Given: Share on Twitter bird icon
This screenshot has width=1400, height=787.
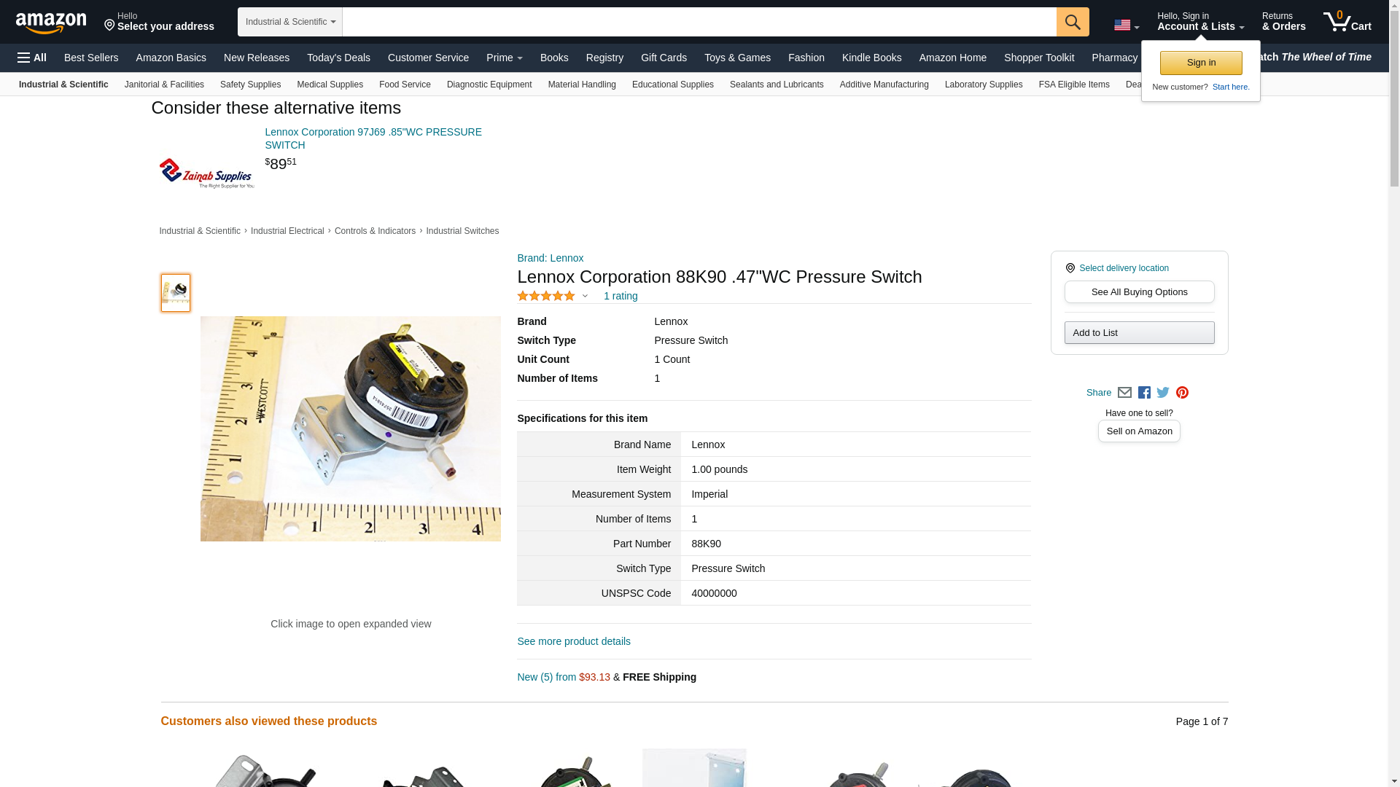Looking at the screenshot, I should point(1163,393).
